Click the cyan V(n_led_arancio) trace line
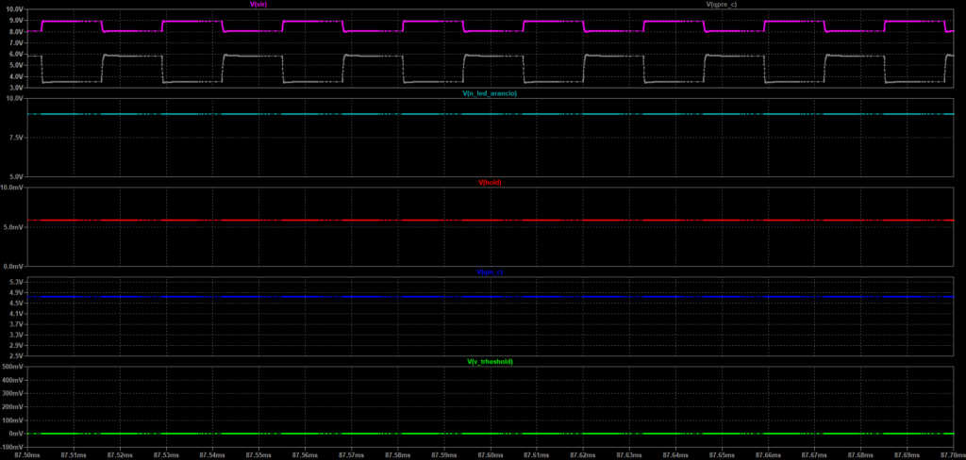966x460 pixels. pyautogui.click(x=491, y=114)
